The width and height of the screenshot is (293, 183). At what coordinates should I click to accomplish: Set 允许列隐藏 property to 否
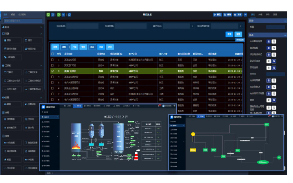pyautogui.click(x=274, y=81)
